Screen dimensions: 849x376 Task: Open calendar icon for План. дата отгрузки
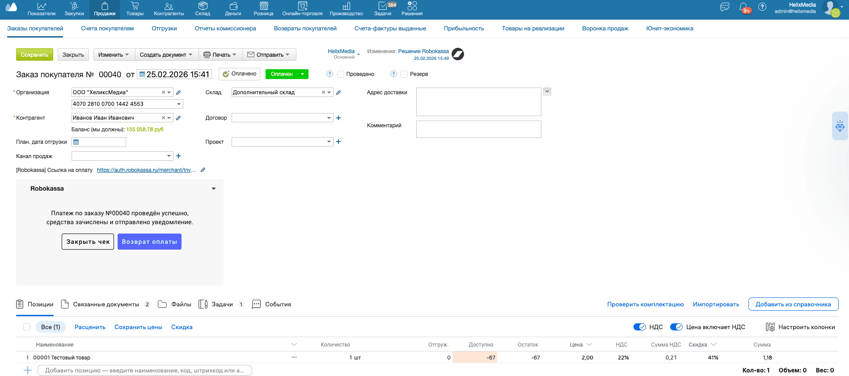76,142
